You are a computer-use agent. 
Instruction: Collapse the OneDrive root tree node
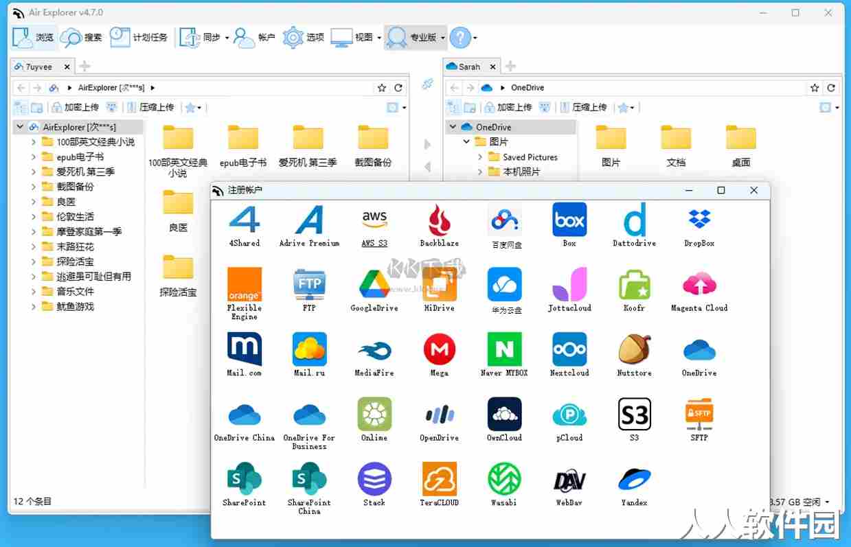(453, 127)
